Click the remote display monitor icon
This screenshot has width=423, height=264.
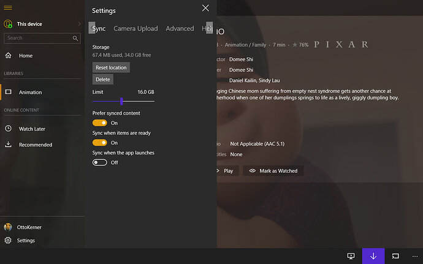click(351, 256)
